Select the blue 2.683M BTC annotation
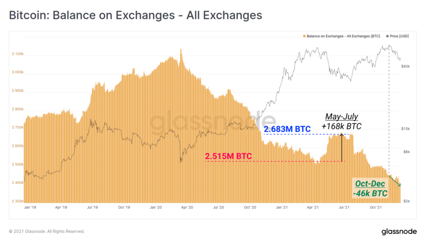The height and width of the screenshot is (244, 426). 287,129
